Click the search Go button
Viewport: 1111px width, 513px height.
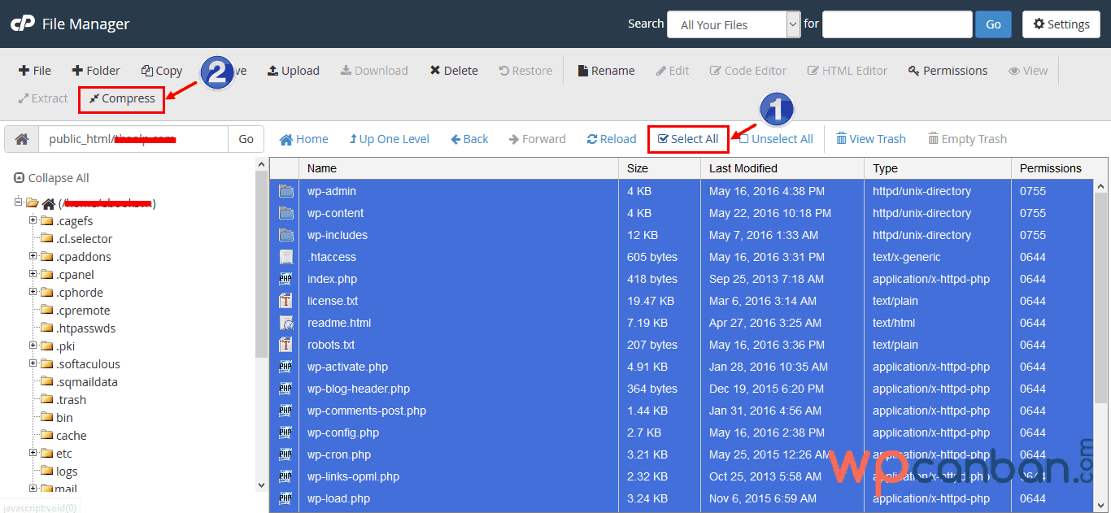(993, 24)
